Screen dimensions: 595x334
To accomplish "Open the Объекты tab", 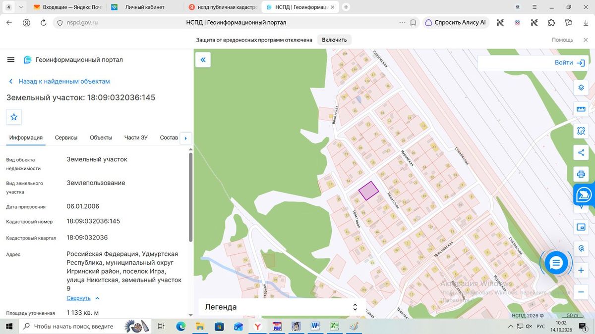I will (101, 138).
